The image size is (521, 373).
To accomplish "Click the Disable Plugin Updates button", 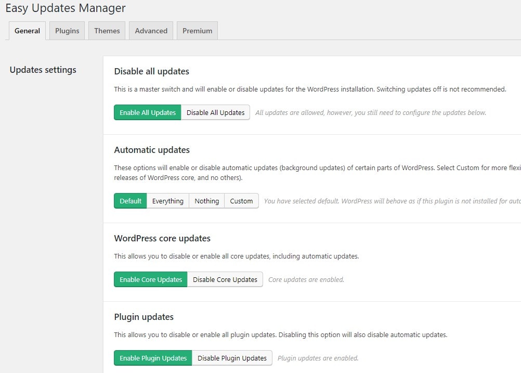I will pos(232,358).
